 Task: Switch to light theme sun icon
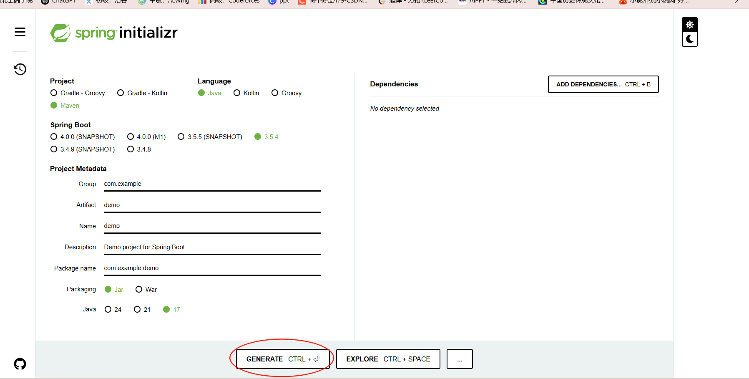(690, 25)
